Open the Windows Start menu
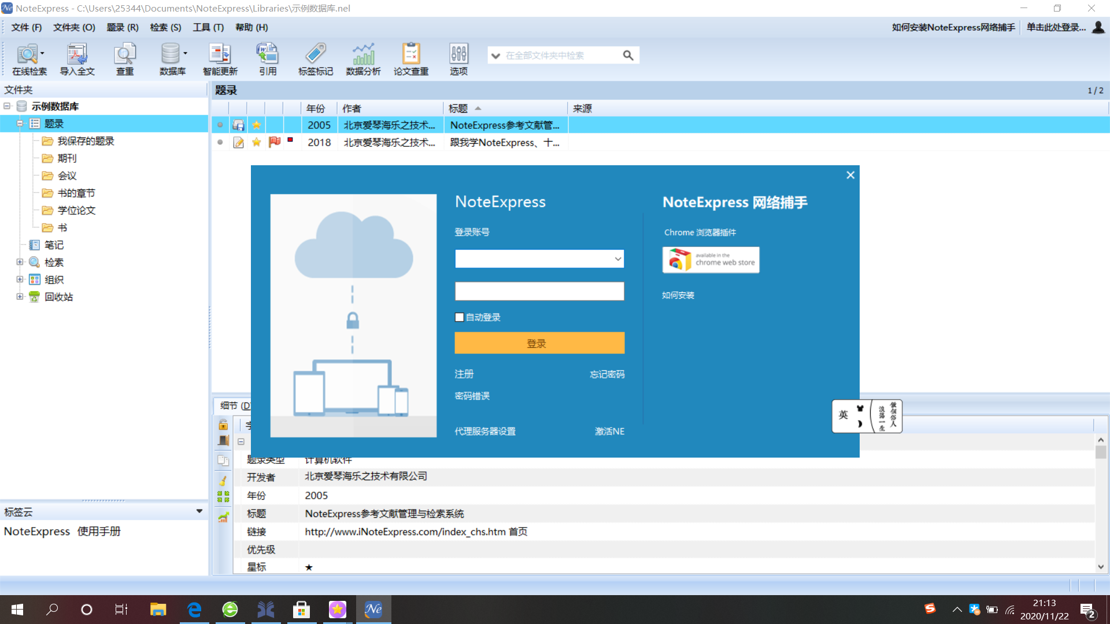This screenshot has width=1110, height=624. [x=17, y=609]
